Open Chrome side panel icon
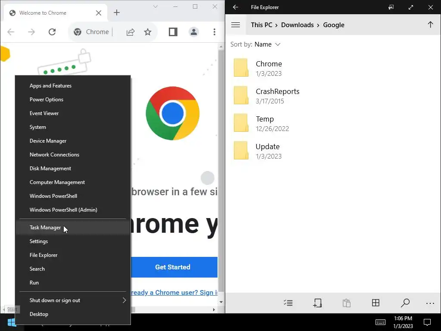This screenshot has height=331, width=441. pos(173,32)
